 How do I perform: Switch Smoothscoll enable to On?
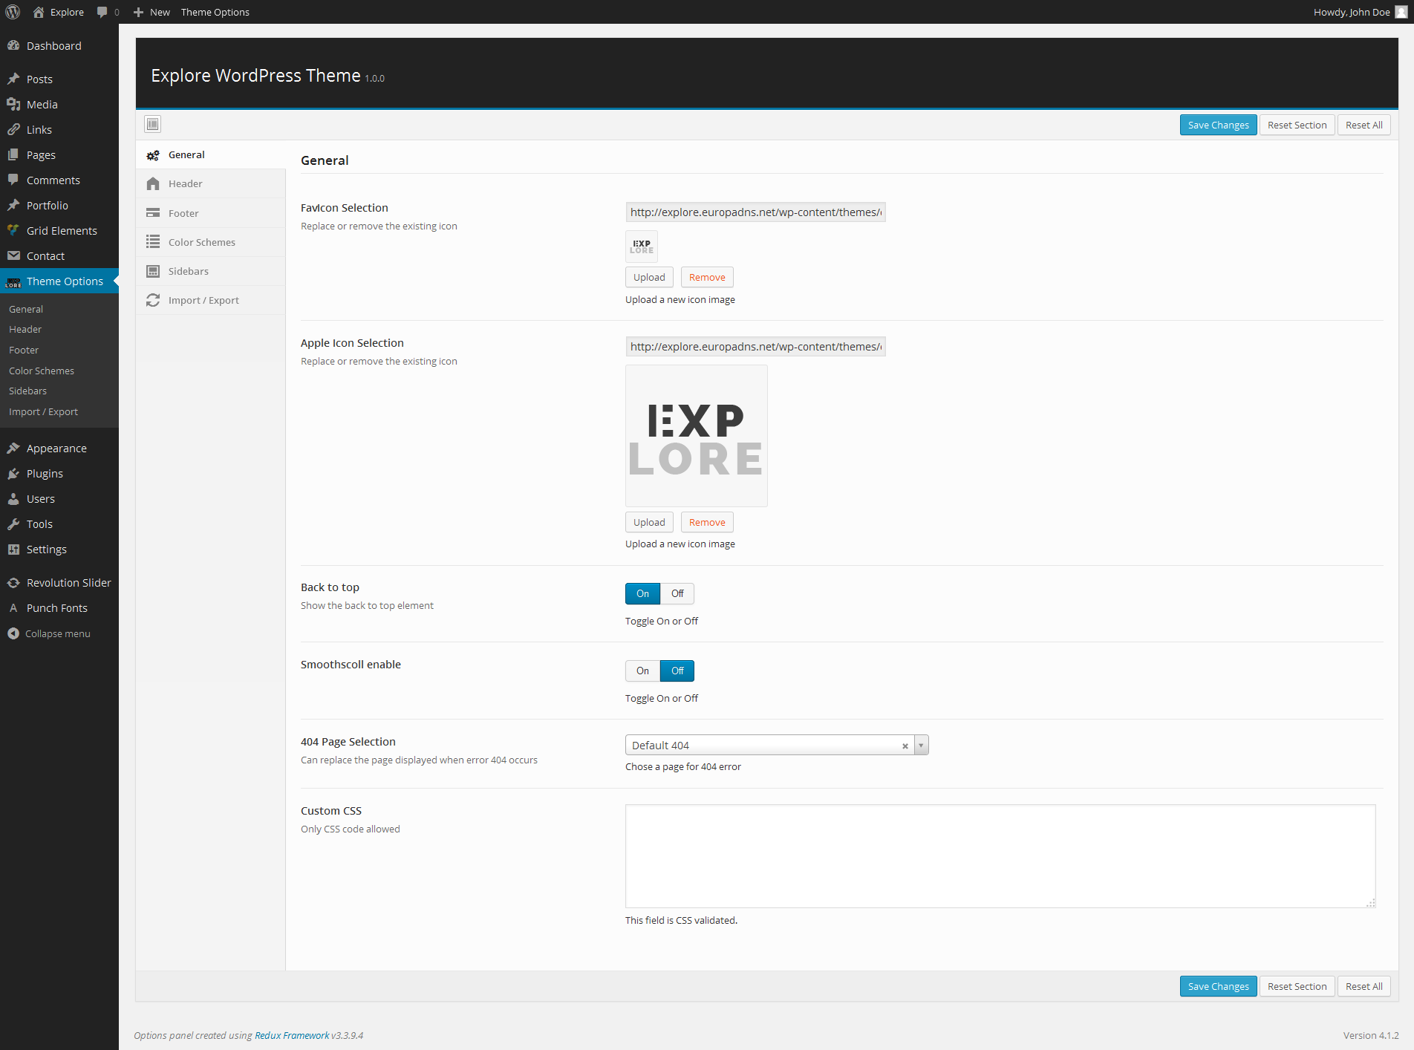point(642,671)
